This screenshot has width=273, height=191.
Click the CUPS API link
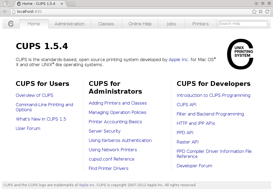pos(186,105)
